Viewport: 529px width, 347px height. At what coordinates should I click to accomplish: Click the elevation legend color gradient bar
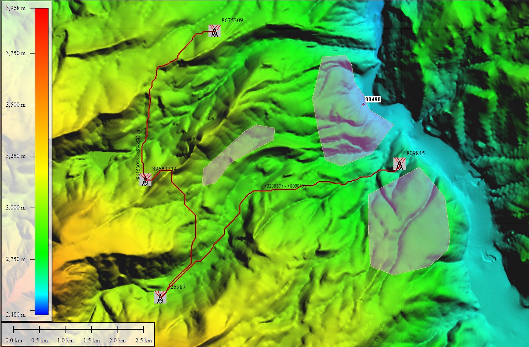click(42, 161)
